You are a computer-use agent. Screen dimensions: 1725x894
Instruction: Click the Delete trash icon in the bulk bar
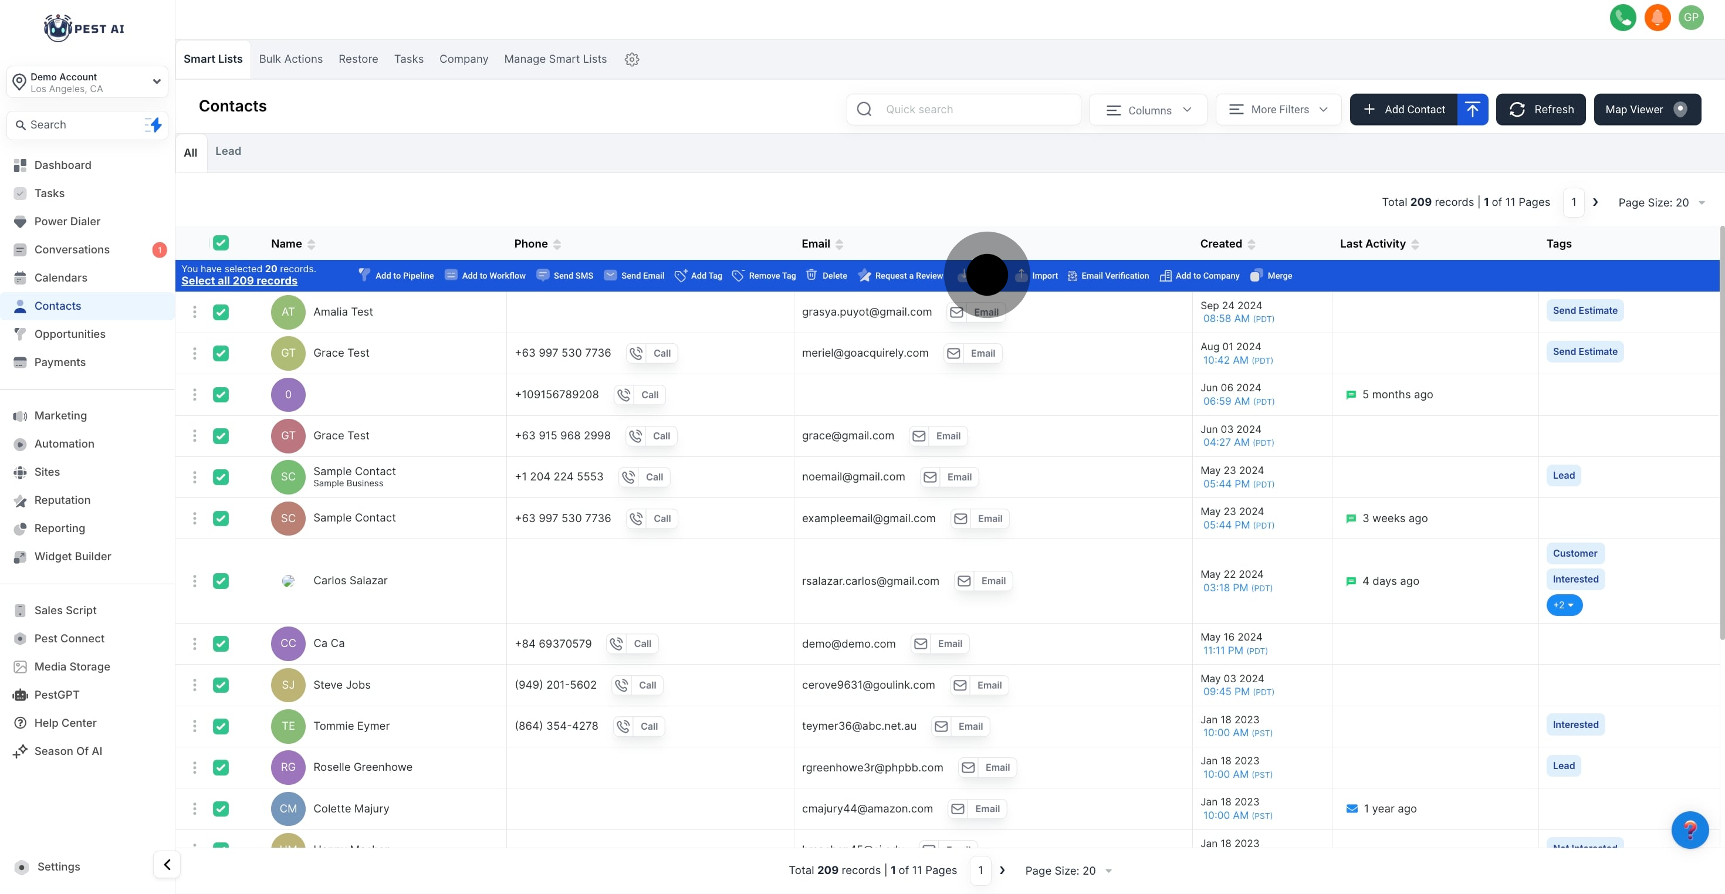pyautogui.click(x=811, y=275)
